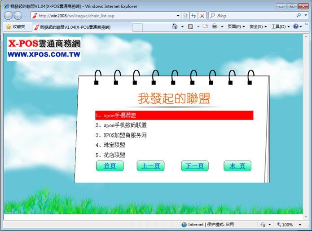
Task: Open the 頁面(P) menu
Action: point(236,27)
